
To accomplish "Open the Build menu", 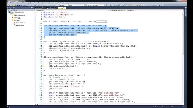I will (23, 3).
